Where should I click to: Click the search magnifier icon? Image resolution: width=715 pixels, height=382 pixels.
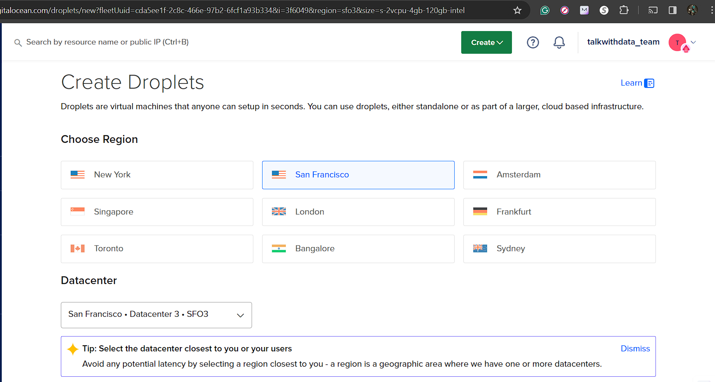[x=18, y=42]
